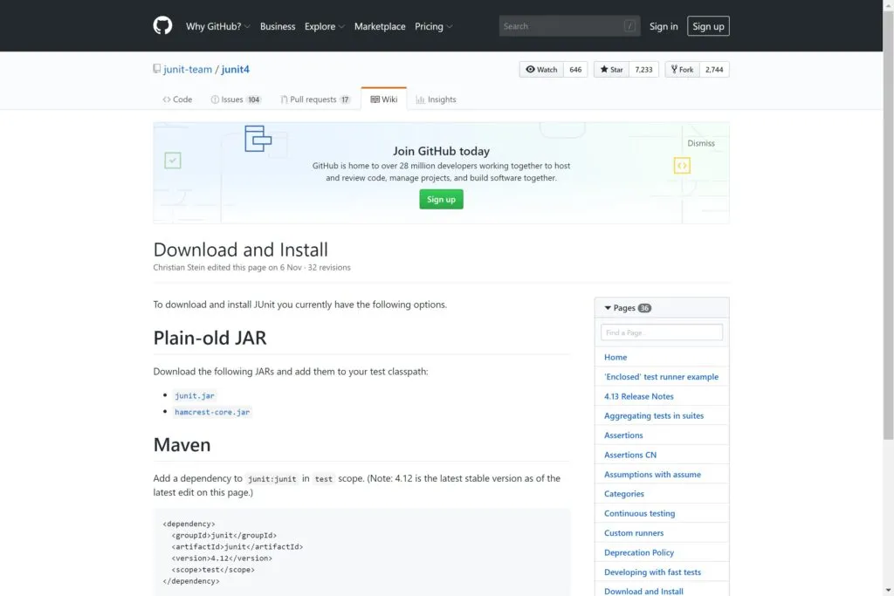This screenshot has width=894, height=596.
Task: Click the GitHub octocat logo
Action: pos(162,25)
